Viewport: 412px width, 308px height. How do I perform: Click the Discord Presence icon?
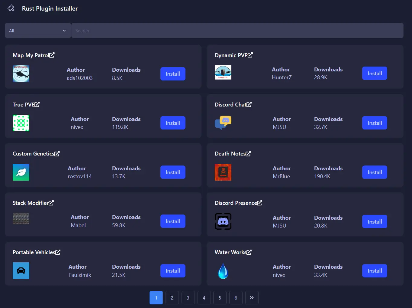coord(223,221)
